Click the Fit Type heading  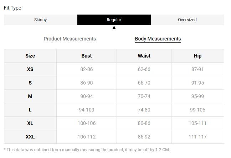[x=12, y=8]
